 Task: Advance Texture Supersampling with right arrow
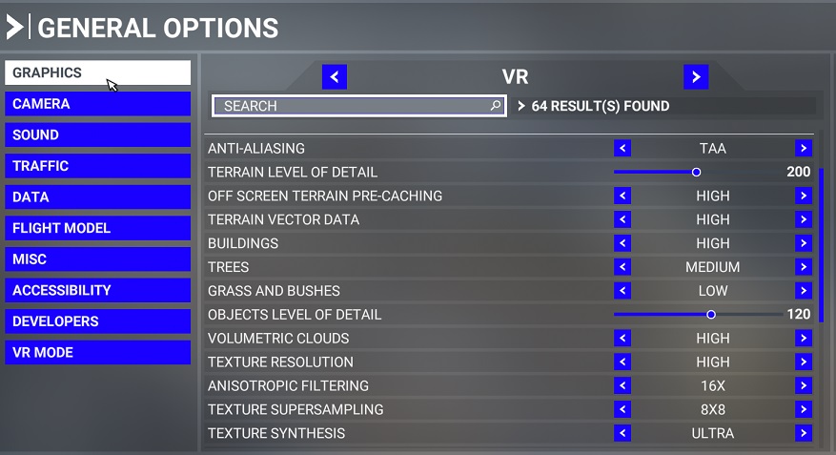pyautogui.click(x=804, y=410)
